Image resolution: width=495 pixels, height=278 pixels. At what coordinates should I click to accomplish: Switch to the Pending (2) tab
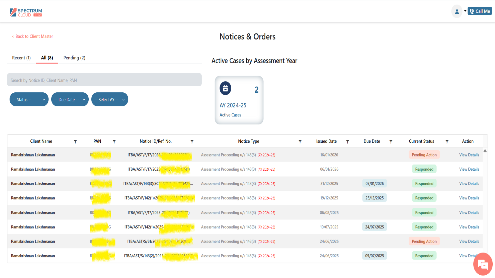point(74,58)
